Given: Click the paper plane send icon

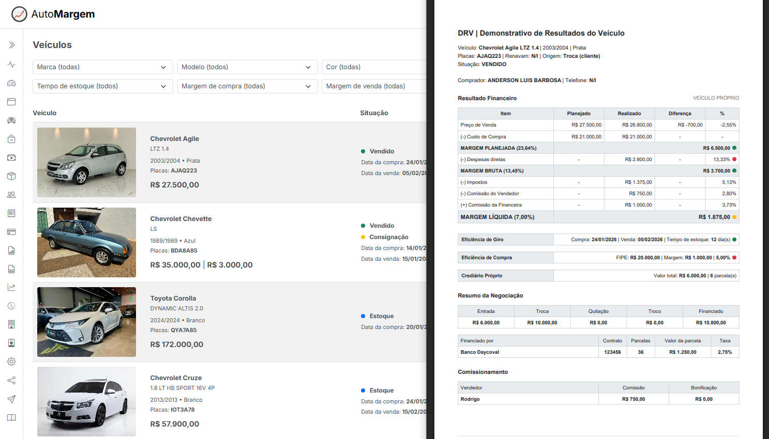Looking at the screenshot, I should tap(11, 399).
